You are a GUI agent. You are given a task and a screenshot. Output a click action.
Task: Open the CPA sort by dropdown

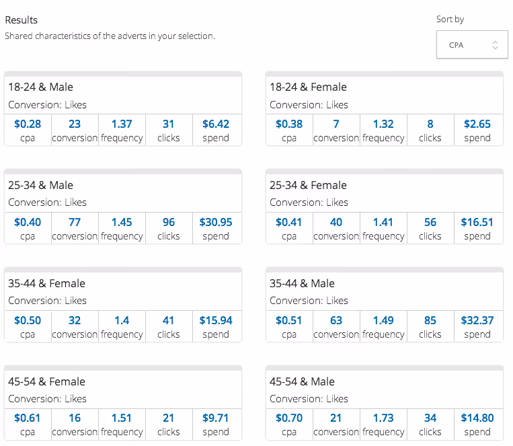(x=472, y=44)
